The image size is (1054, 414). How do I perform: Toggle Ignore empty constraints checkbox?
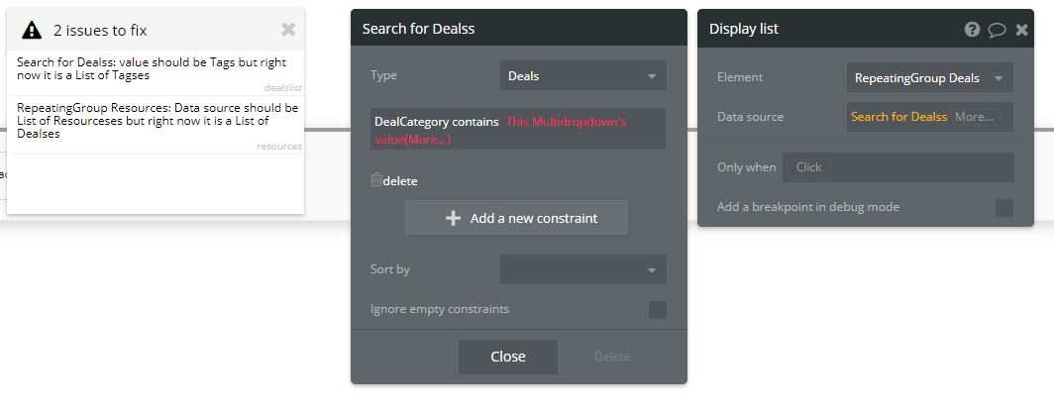[657, 310]
